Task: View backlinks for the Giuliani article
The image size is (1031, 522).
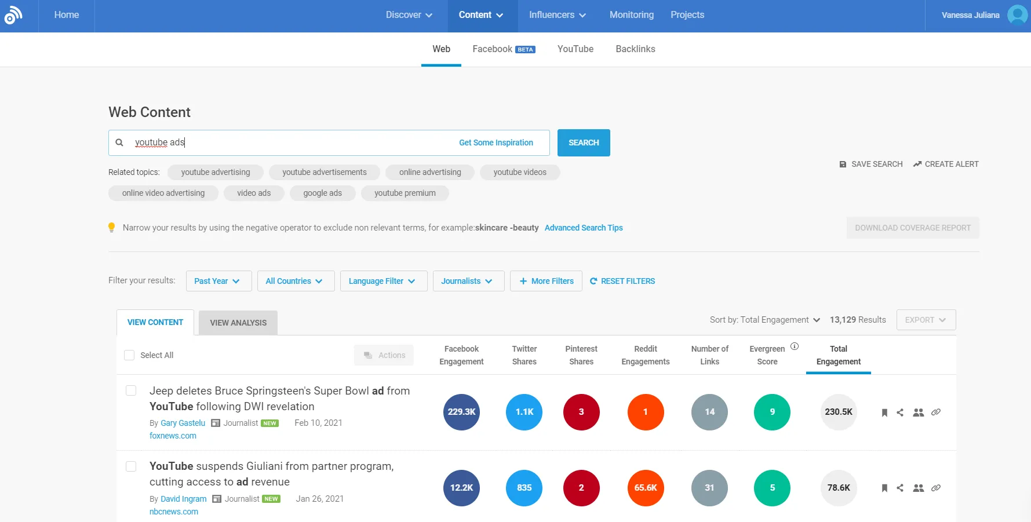Action: [935, 488]
